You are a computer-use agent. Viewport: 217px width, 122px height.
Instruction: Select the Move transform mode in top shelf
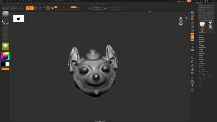36,8
